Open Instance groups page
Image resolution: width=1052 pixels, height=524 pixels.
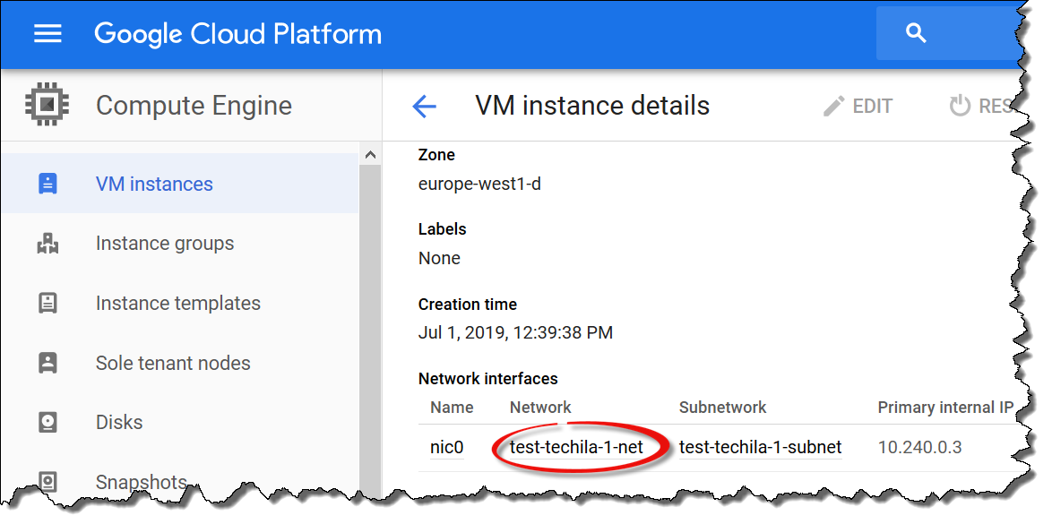165,244
